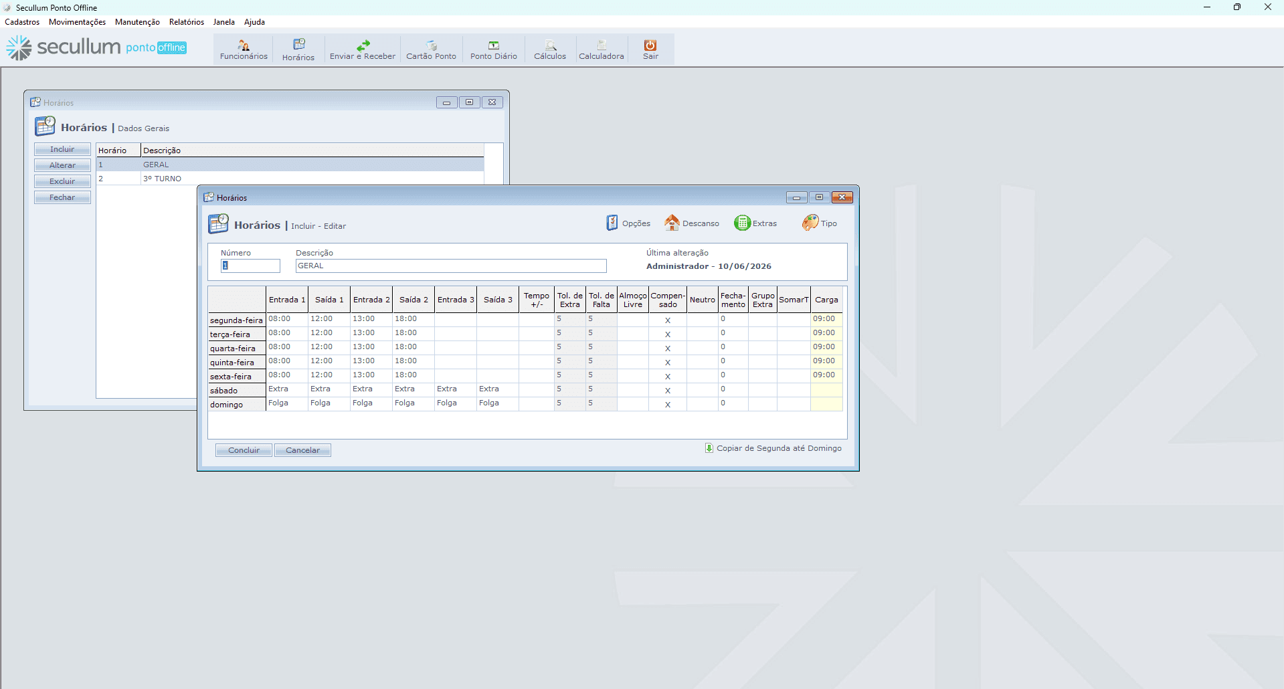1284x689 pixels.
Task: Click sexta-feira Carga cell 09:00
Action: point(826,376)
